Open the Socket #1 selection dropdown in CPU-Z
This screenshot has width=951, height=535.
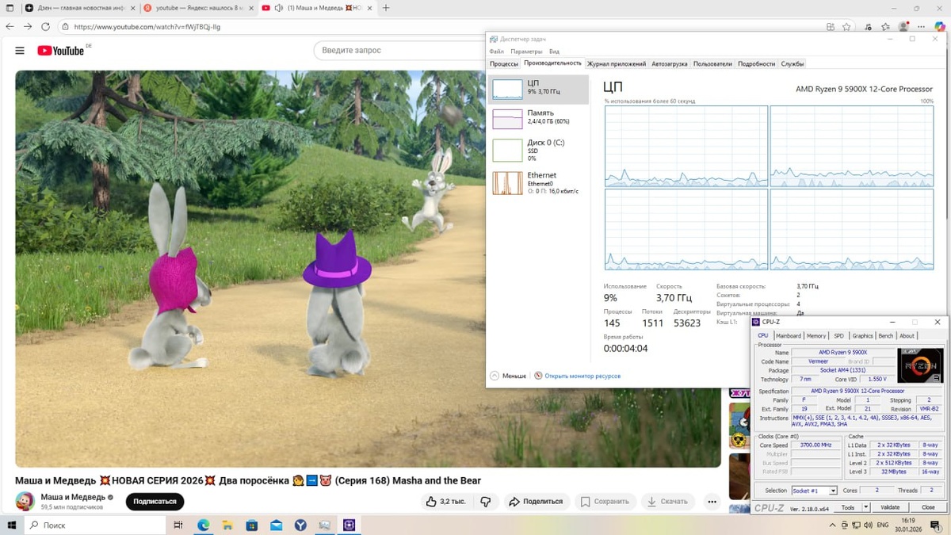pyautogui.click(x=814, y=491)
